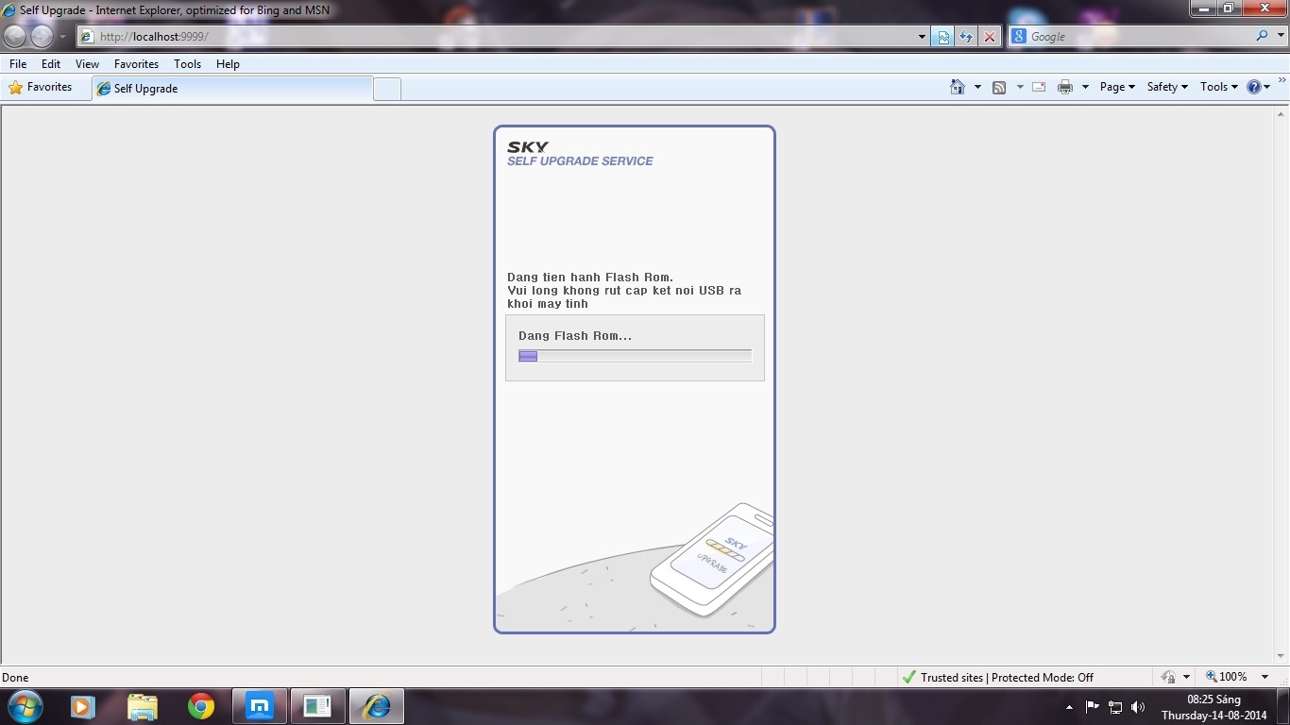The width and height of the screenshot is (1290, 725).
Task: Open the Help menu
Action: (x=228, y=64)
